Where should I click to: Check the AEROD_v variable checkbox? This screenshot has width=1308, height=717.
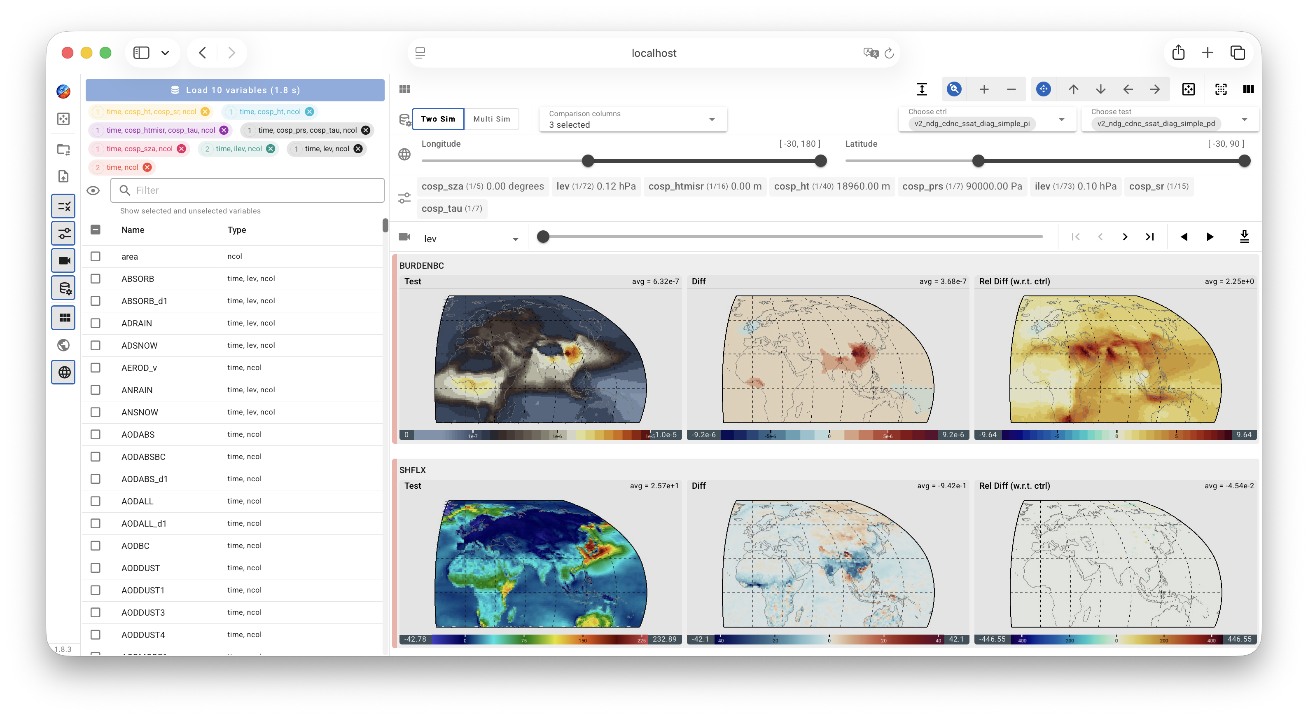coord(96,368)
